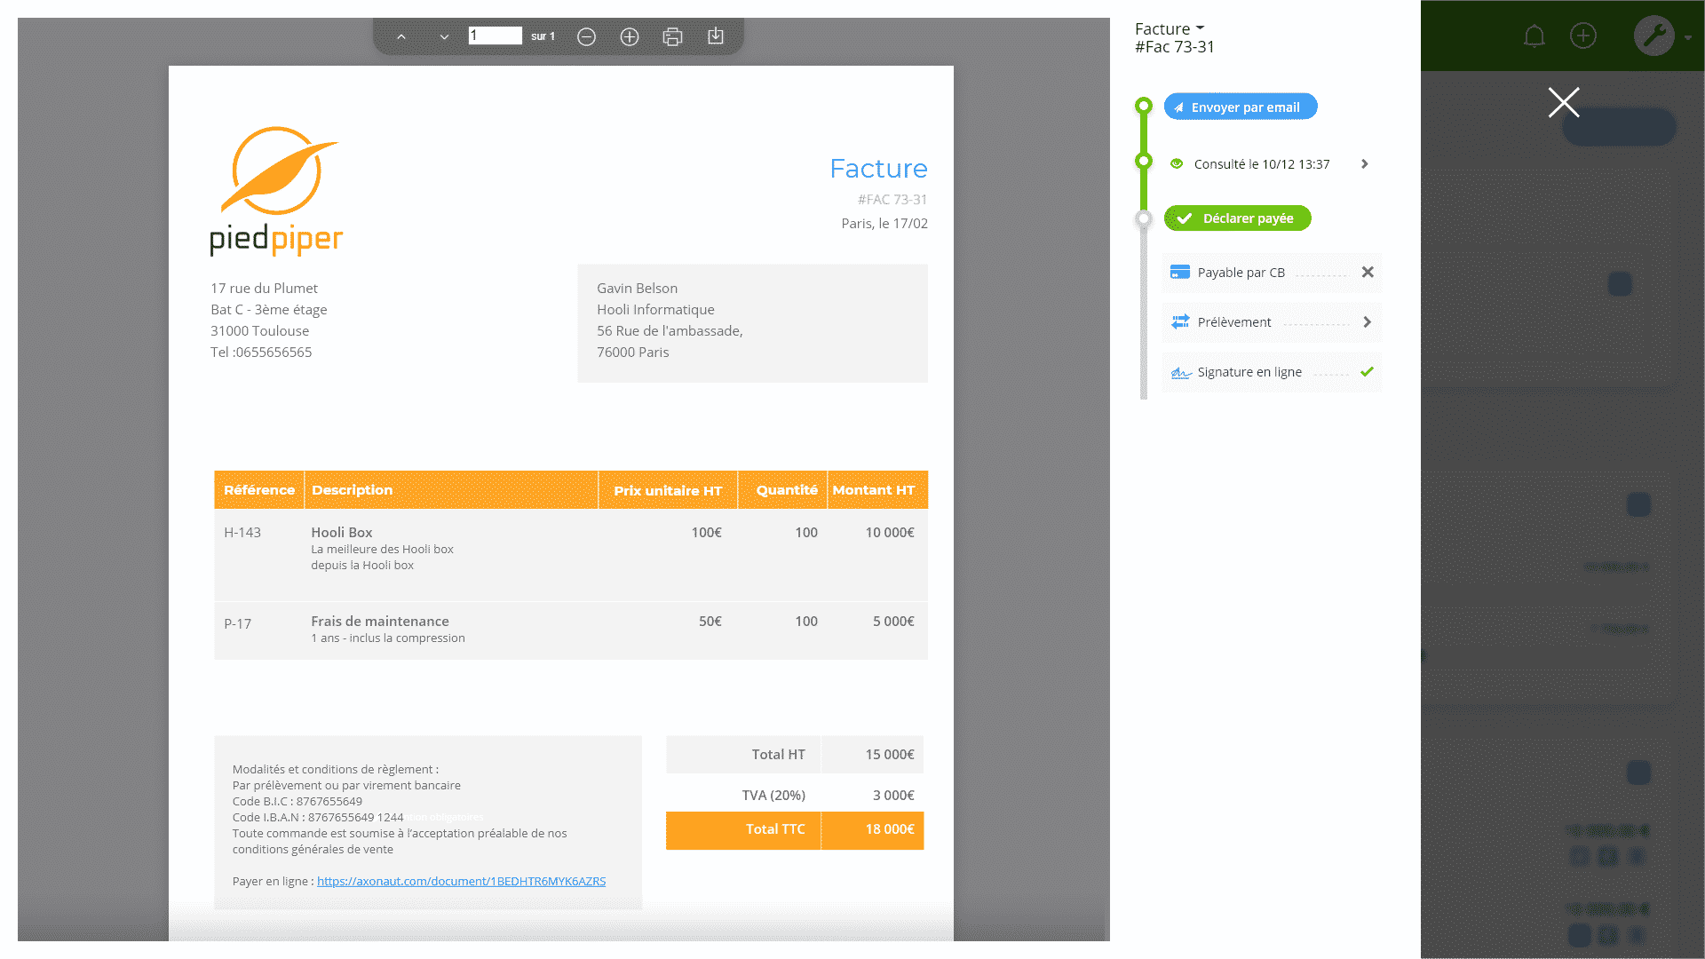Expand the Prélèvement option
The image size is (1705, 959).
point(1367,322)
